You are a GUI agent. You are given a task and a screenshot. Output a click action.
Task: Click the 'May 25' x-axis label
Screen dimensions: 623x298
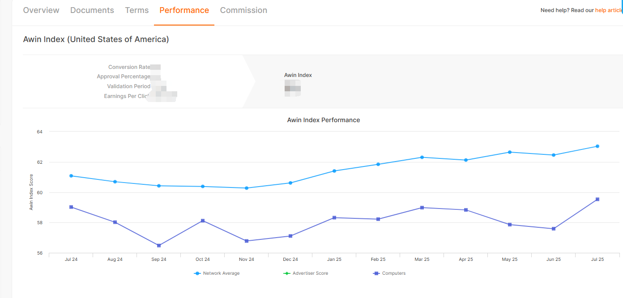(510, 260)
